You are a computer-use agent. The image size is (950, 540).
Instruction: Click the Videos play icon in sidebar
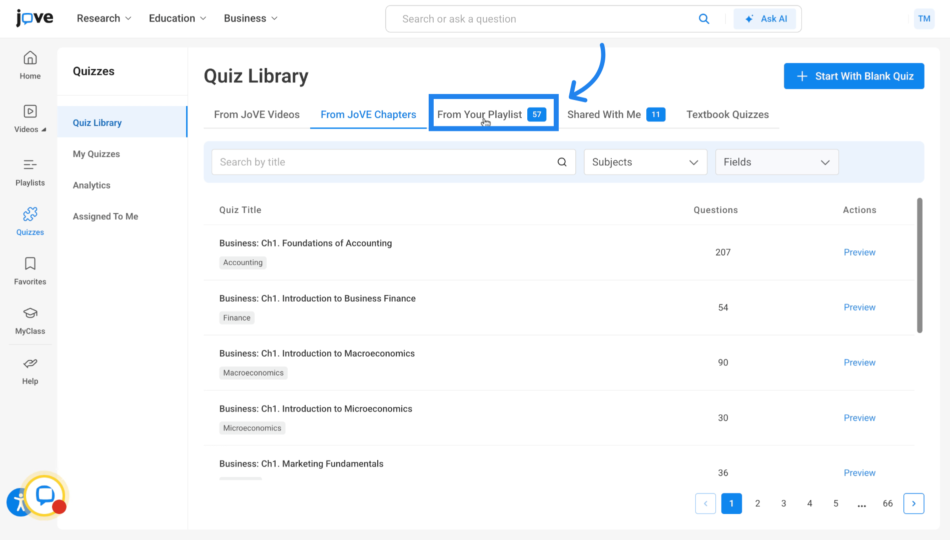(30, 111)
